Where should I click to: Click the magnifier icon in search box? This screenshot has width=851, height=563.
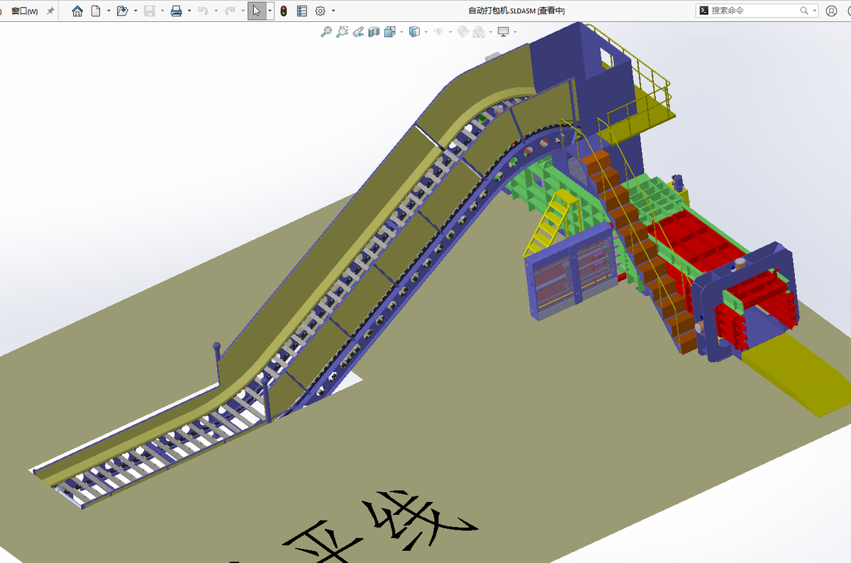(x=804, y=11)
